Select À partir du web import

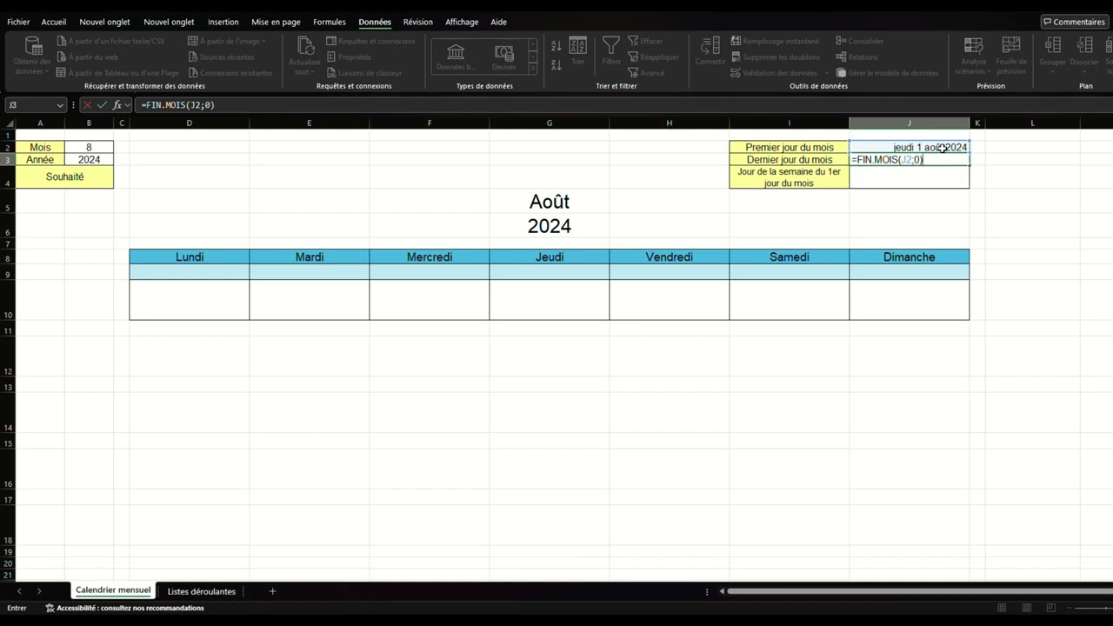(x=87, y=57)
